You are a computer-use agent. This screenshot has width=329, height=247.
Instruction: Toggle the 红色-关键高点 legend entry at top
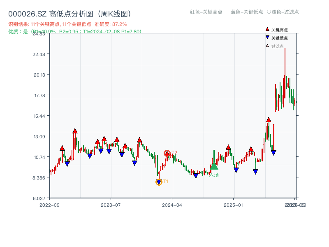click(206, 12)
